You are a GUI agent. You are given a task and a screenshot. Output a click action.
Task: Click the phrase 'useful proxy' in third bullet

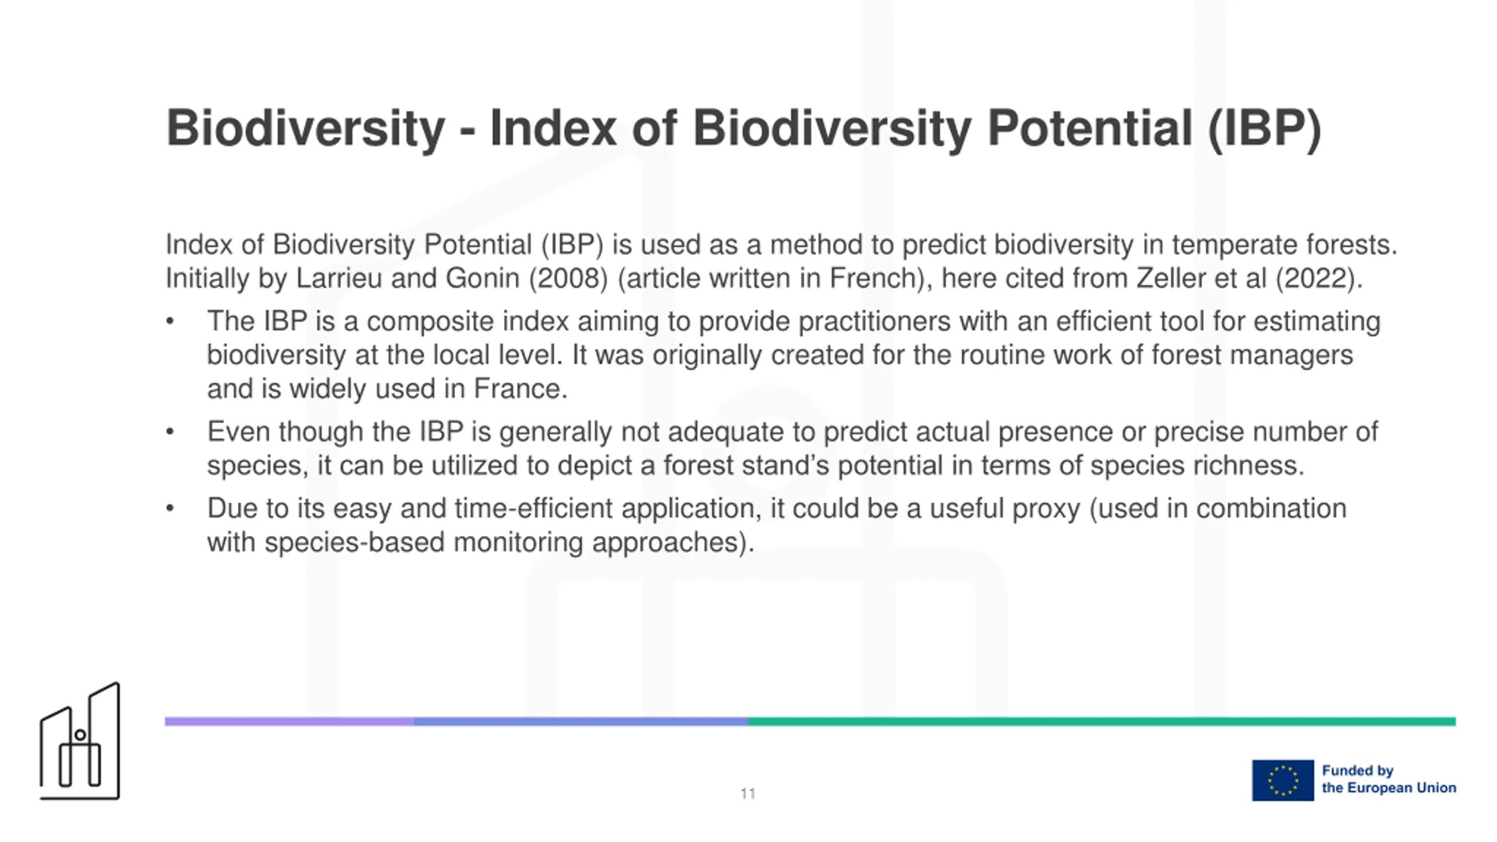1005,509
